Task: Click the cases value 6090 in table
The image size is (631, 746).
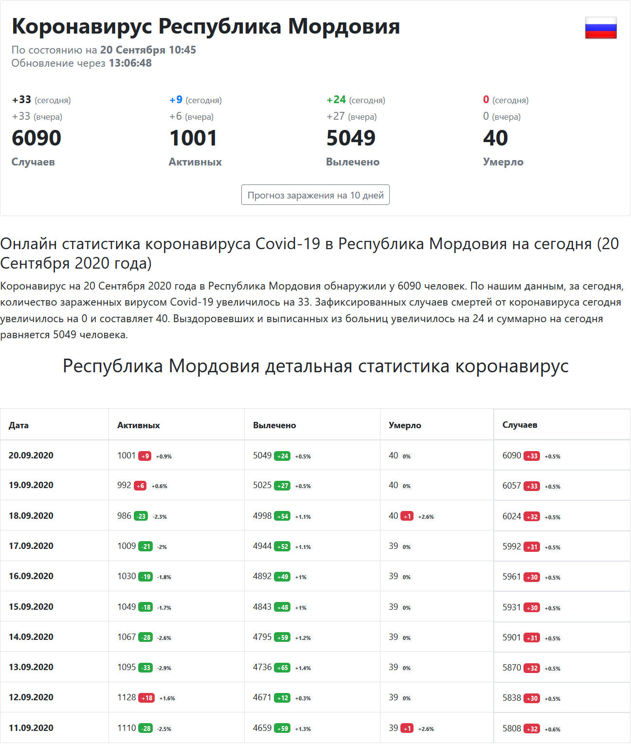Action: pyautogui.click(x=512, y=455)
